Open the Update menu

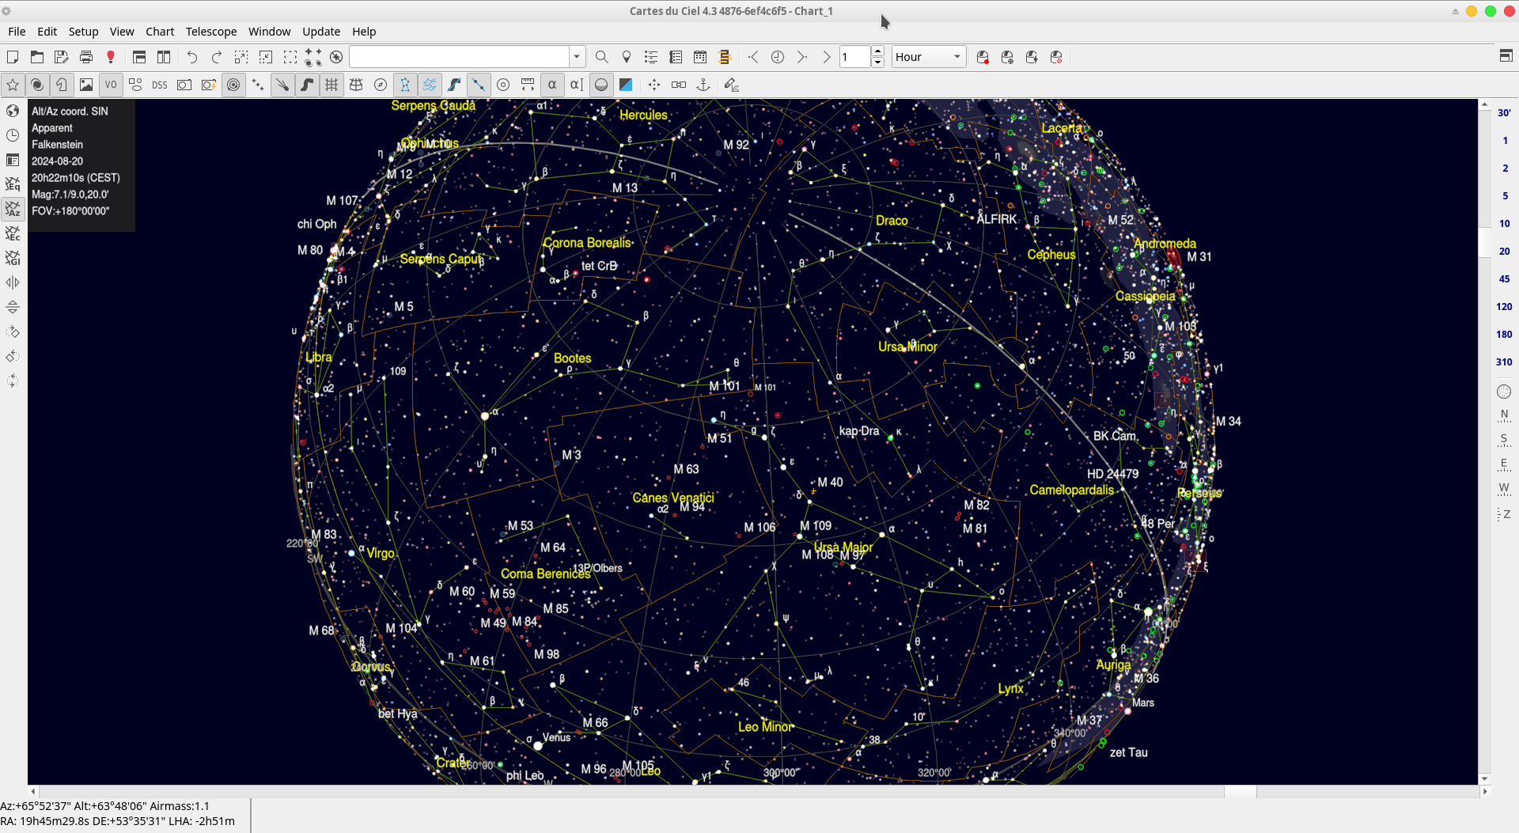(321, 32)
